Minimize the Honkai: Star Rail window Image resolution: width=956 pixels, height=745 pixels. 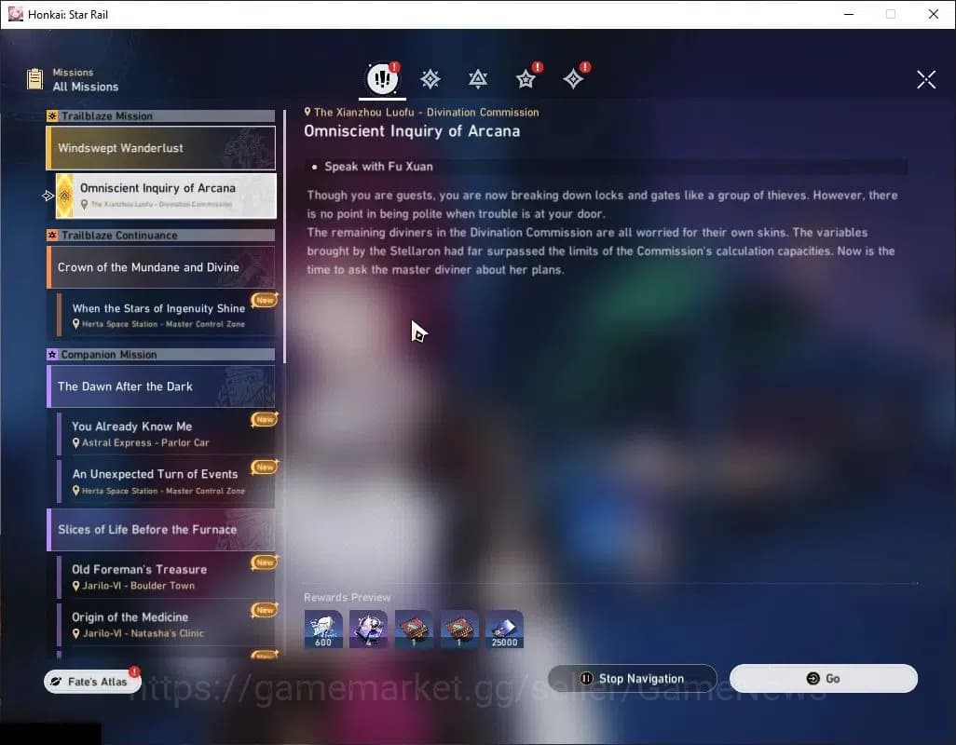[x=848, y=14]
